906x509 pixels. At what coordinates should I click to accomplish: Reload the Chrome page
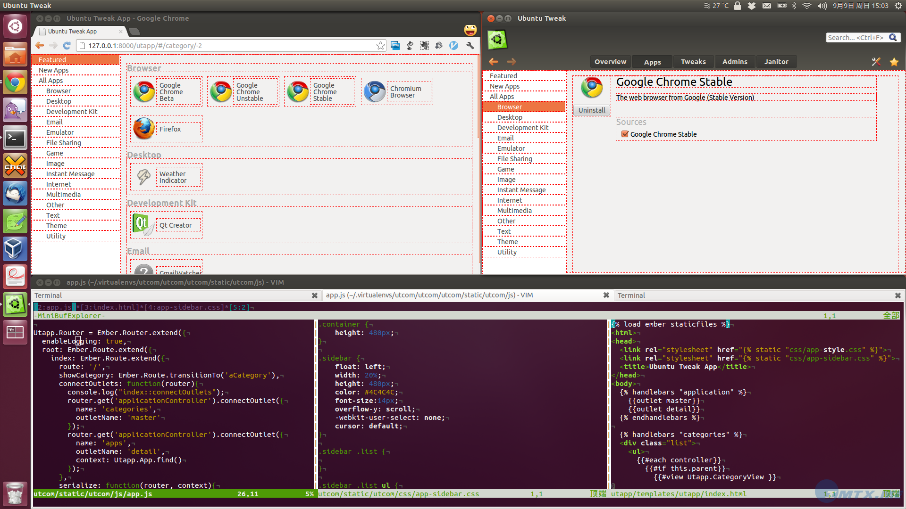tap(67, 45)
